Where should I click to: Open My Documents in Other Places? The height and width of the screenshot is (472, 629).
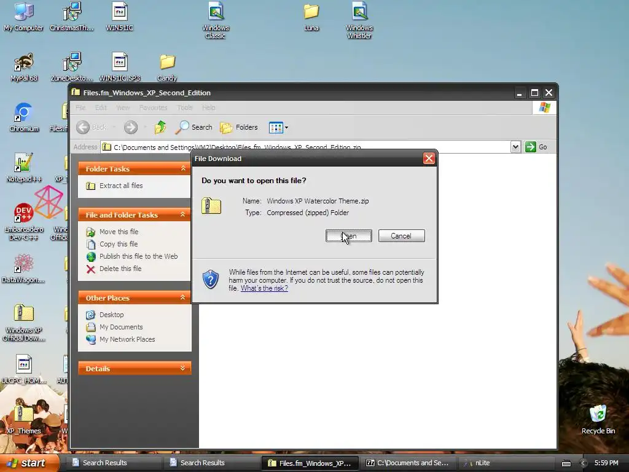point(121,327)
